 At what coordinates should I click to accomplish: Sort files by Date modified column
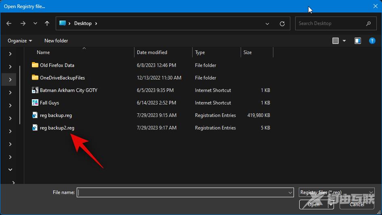pos(152,52)
